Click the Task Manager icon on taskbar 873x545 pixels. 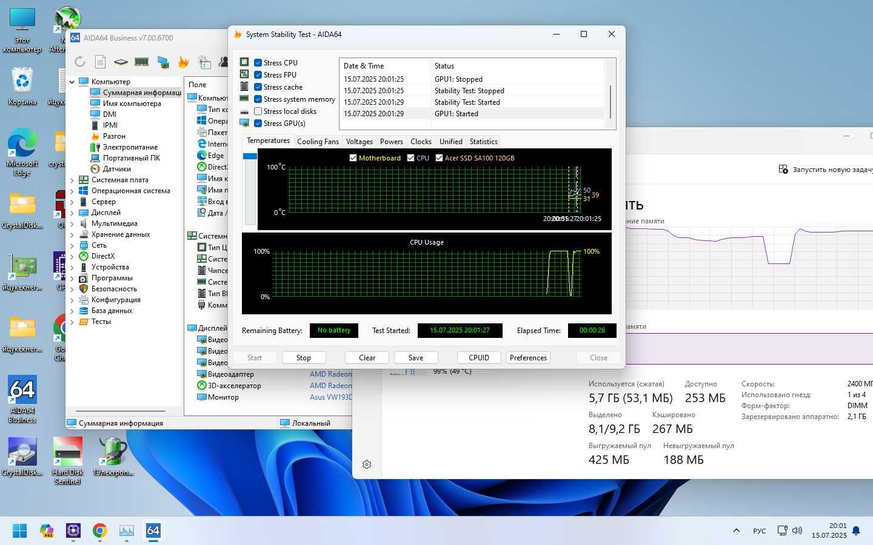click(127, 531)
